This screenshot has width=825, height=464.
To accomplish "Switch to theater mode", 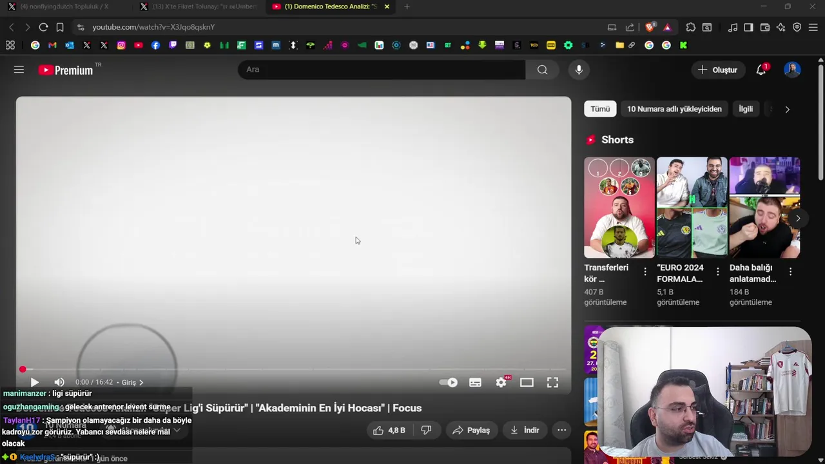I will pos(527,382).
